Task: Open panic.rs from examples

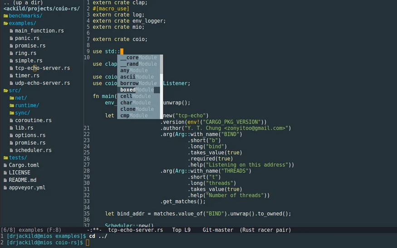Action: (x=27, y=38)
